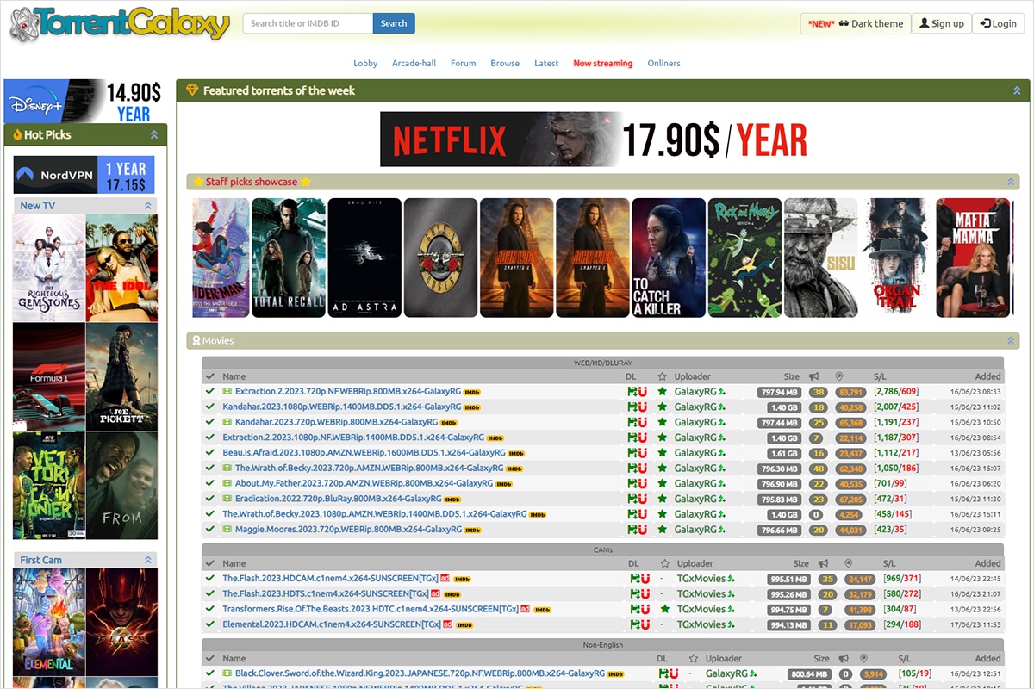Screen dimensions: 1034x689
Task: Click green star on Extraction.2.2023.720p row
Action: [662, 392]
